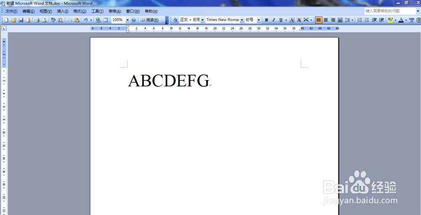421x215 pixels.
Task: Insert a hyperlink
Action: pos(98,20)
